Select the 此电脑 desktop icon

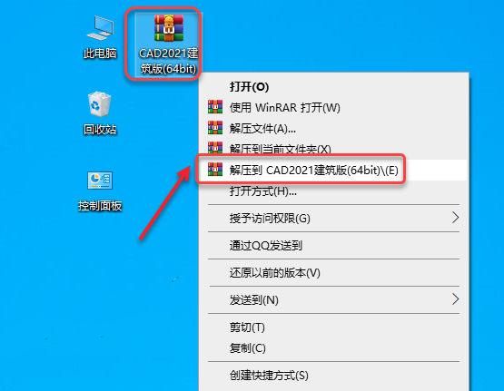pyautogui.click(x=100, y=38)
